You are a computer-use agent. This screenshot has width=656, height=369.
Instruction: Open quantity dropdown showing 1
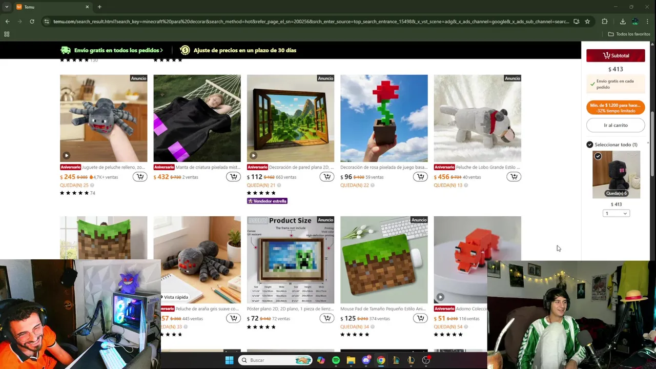point(616,213)
